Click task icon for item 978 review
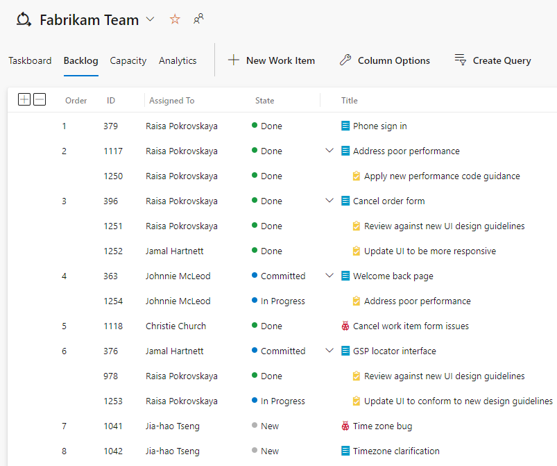The height and width of the screenshot is (466, 557). point(357,376)
